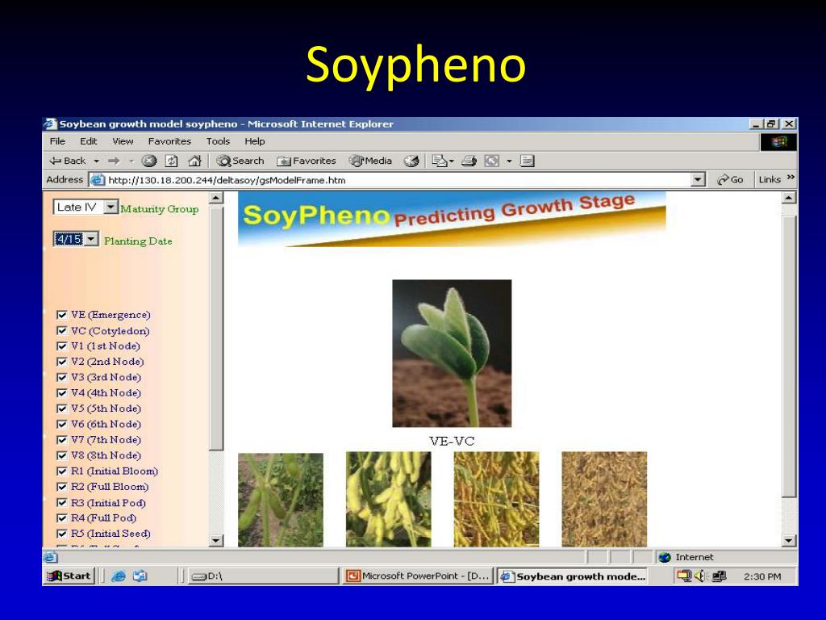Open the View menu
The height and width of the screenshot is (620, 826).
click(123, 141)
